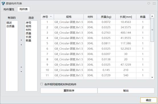Click the 输出 button
Viewport: 158px width, 104px height.
pos(126,91)
